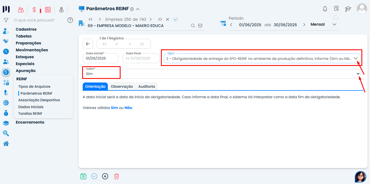Click the green save disk icon
The width and height of the screenshot is (370, 184).
coord(83,176)
